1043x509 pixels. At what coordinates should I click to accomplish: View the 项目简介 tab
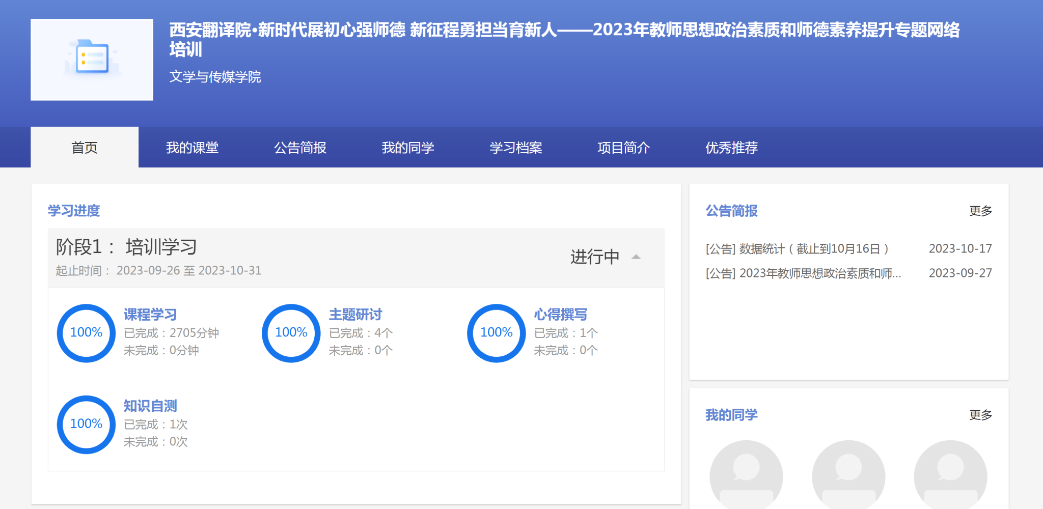click(624, 148)
